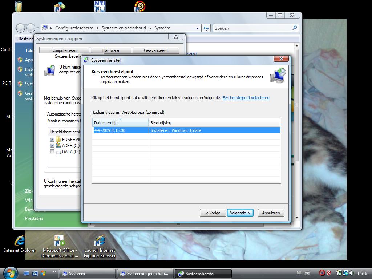
Task: Click the Systeem window vertical scrollbar thumb
Action: click(x=296, y=105)
